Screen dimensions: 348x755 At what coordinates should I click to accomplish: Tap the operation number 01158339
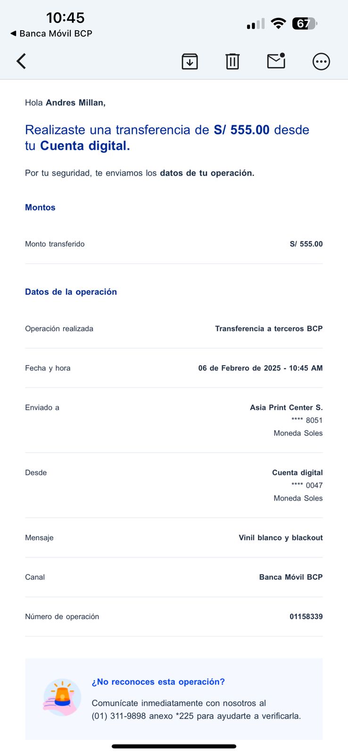click(x=306, y=616)
